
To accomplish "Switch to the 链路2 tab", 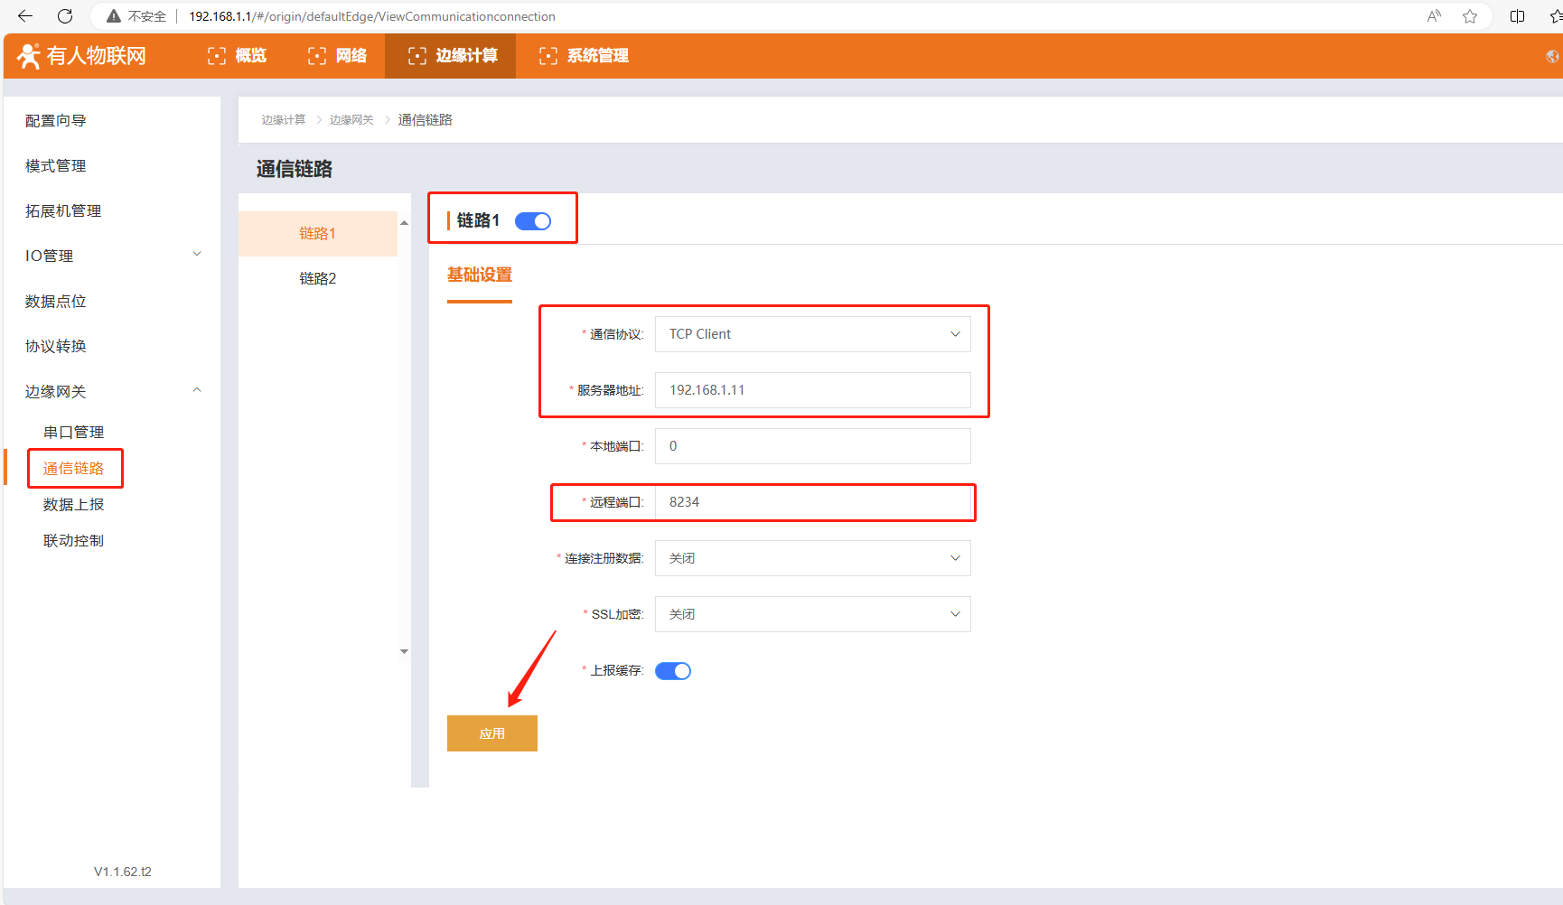I will tap(318, 279).
